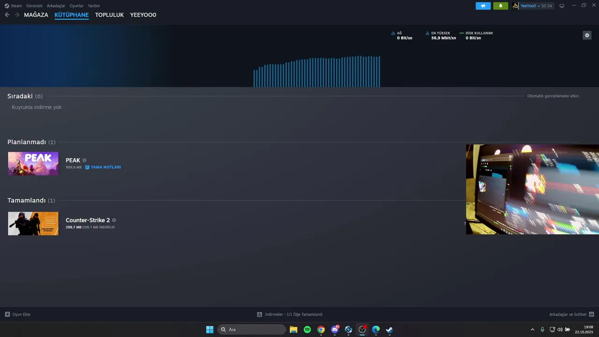Click the Oyun Ekle plus icon

point(7,315)
